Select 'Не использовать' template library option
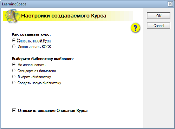Viewport: 175px width, 129px height. (x=14, y=64)
